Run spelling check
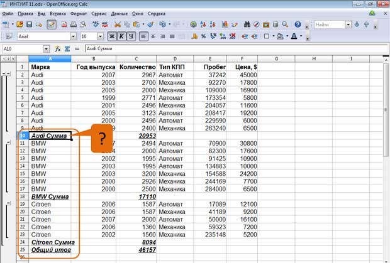The height and width of the screenshot is (263, 390). (x=96, y=24)
